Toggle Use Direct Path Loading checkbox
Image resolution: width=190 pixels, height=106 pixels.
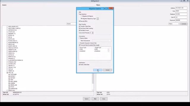[80, 28]
